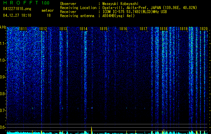
Task: Click the 1813 time marker
Action: click(x=63, y=29)
